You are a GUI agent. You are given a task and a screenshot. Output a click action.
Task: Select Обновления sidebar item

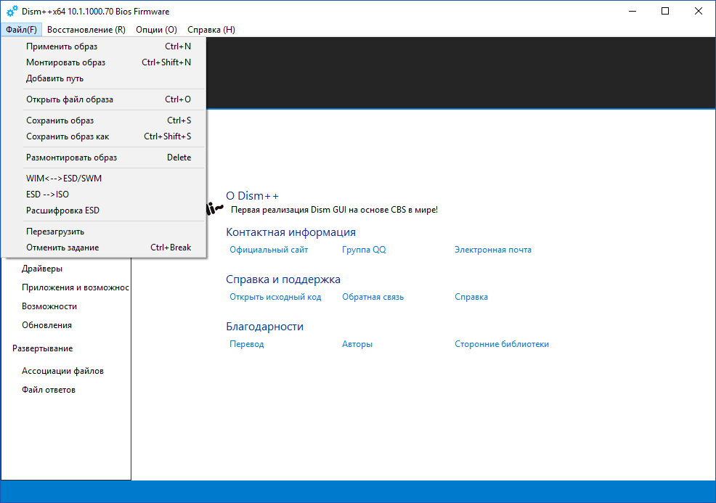(46, 325)
